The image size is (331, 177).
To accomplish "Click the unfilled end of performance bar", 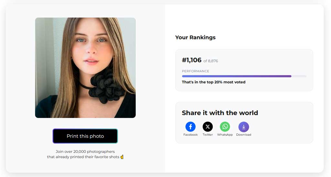I will point(299,76).
